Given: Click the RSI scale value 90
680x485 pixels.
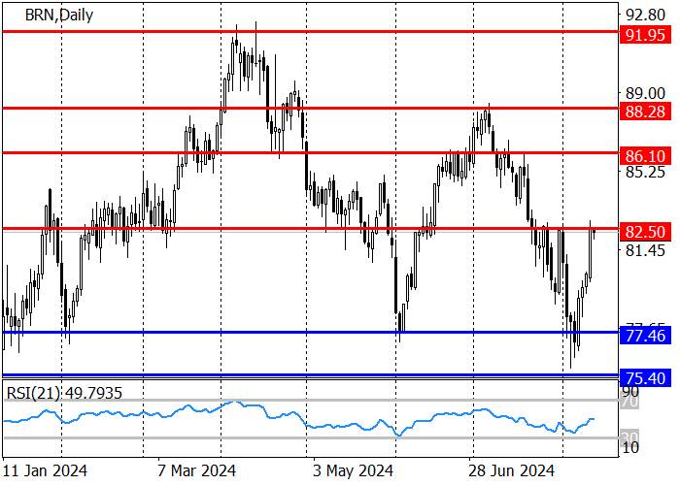Looking at the screenshot, I should click(x=631, y=392).
